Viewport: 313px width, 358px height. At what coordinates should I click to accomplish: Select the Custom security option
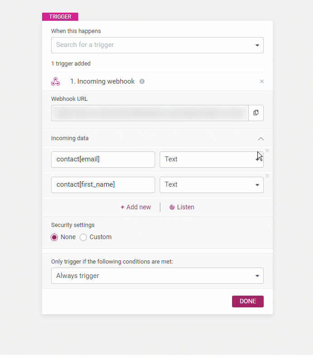pyautogui.click(x=83, y=237)
